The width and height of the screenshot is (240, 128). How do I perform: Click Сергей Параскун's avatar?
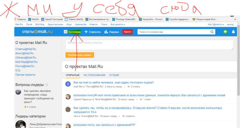(x=68, y=97)
